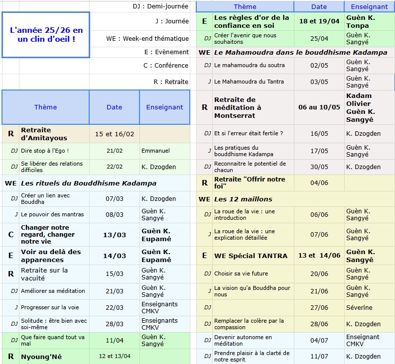Click the "06 au 10/05" date cell
The image size is (395, 364).
tap(319, 107)
